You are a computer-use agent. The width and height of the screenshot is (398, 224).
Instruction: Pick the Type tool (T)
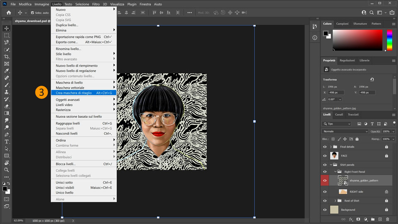(7, 141)
